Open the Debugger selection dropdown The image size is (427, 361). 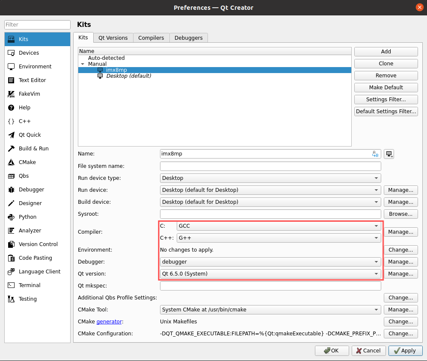[x=270, y=262]
